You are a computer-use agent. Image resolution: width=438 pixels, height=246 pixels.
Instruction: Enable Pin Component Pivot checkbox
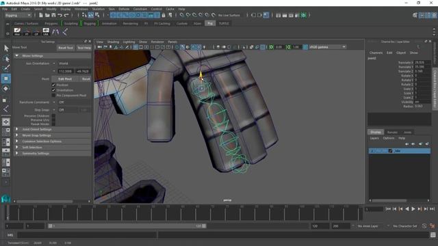[53, 96]
